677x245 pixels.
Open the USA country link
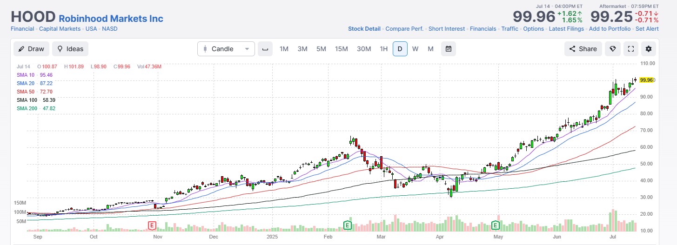(x=91, y=29)
